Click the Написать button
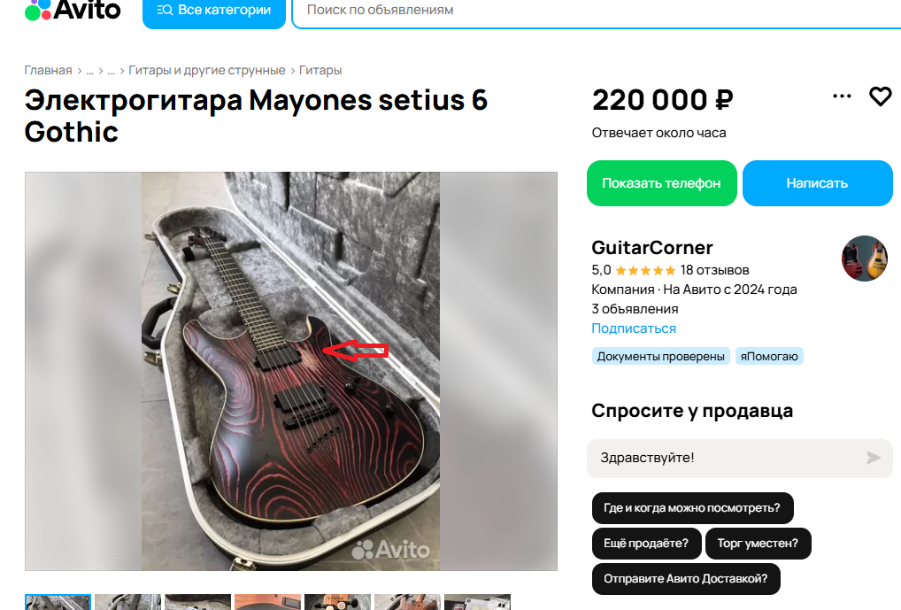Viewport: 901px width, 610px height. tap(817, 183)
